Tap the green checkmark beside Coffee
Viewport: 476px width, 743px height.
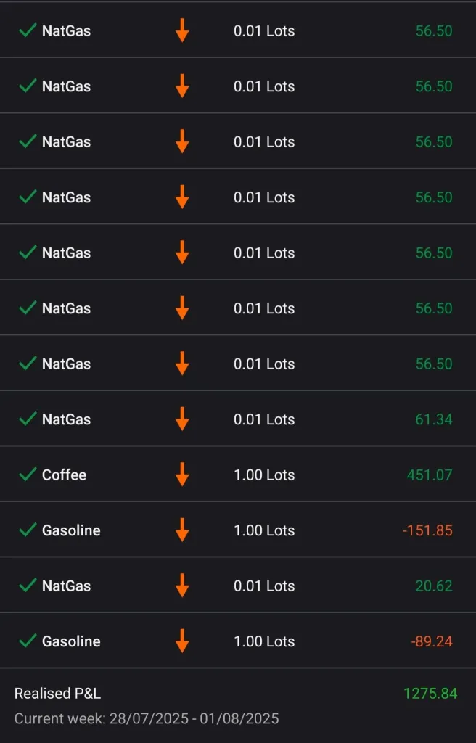click(x=28, y=475)
